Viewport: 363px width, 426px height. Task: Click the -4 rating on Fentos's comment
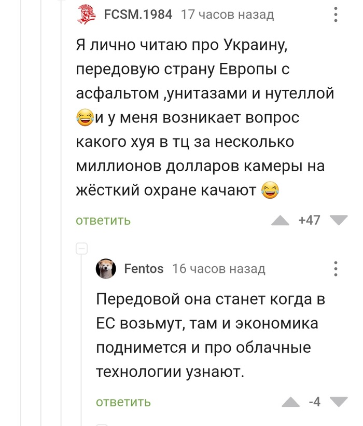click(314, 402)
